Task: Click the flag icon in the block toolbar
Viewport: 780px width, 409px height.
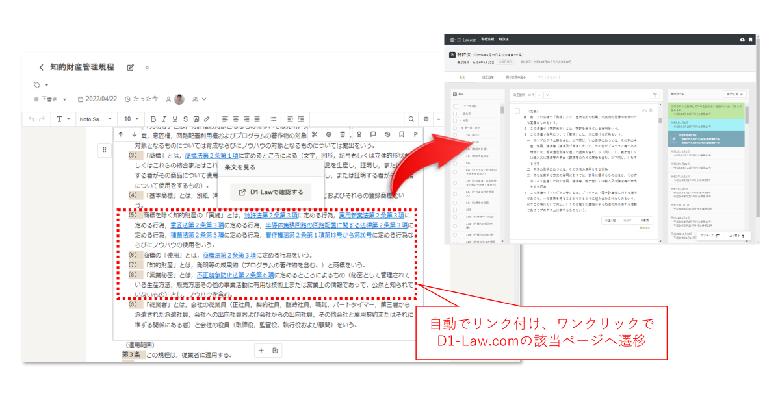Action: tap(416, 134)
